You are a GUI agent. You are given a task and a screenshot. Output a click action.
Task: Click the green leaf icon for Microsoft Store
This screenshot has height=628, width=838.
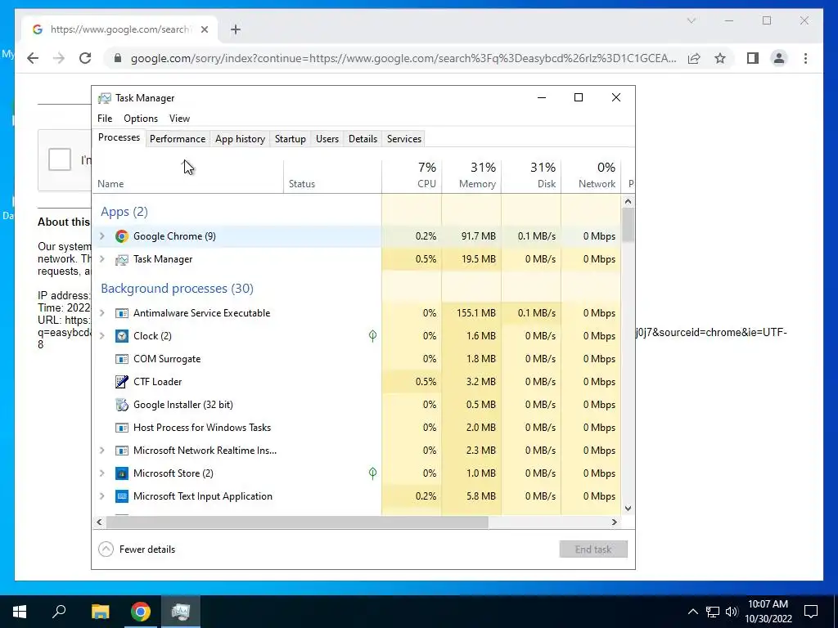(372, 473)
